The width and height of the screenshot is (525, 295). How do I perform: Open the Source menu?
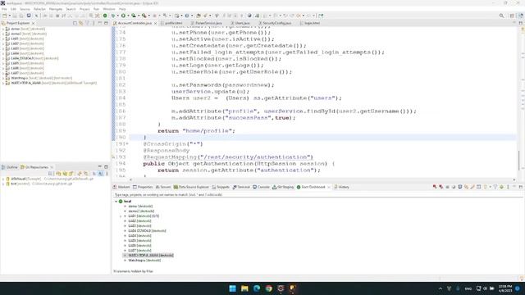pos(25,9)
